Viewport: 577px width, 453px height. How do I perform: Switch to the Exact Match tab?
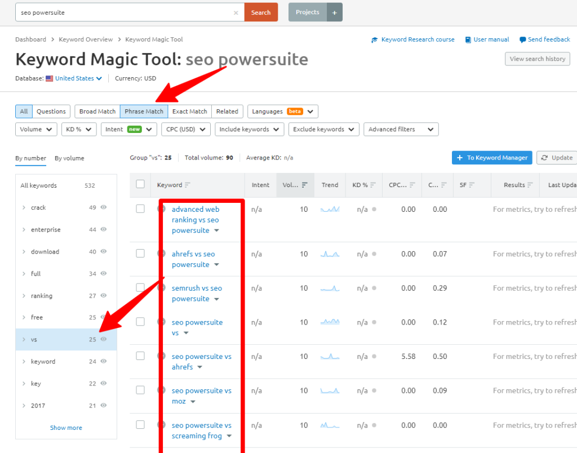click(x=189, y=111)
